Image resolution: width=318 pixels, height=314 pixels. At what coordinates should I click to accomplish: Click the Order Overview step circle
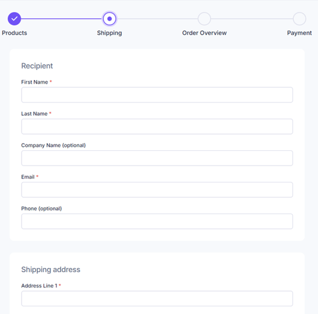point(205,19)
